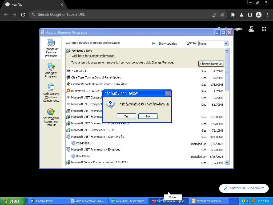Viewport: 273px width, 205px height.
Task: Toggle the Show updates checkbox
Action: point(154,44)
